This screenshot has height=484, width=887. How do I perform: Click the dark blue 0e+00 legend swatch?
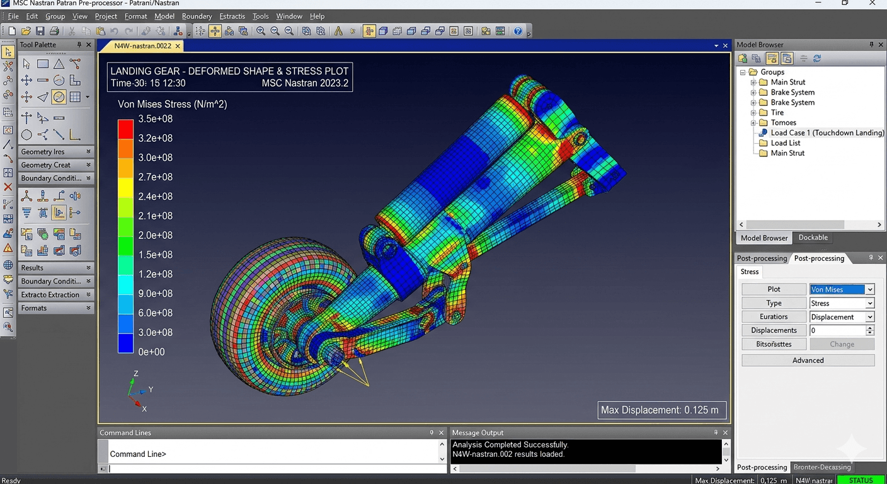pos(126,343)
